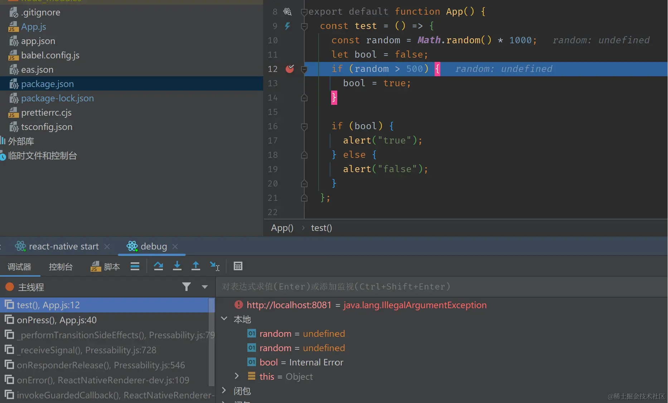The width and height of the screenshot is (668, 403).
Task: Click the fold end marker on line 18
Action: [x=304, y=155]
